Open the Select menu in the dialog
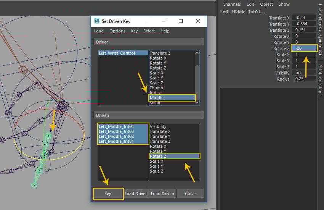The height and width of the screenshot is (210, 324). click(x=149, y=31)
